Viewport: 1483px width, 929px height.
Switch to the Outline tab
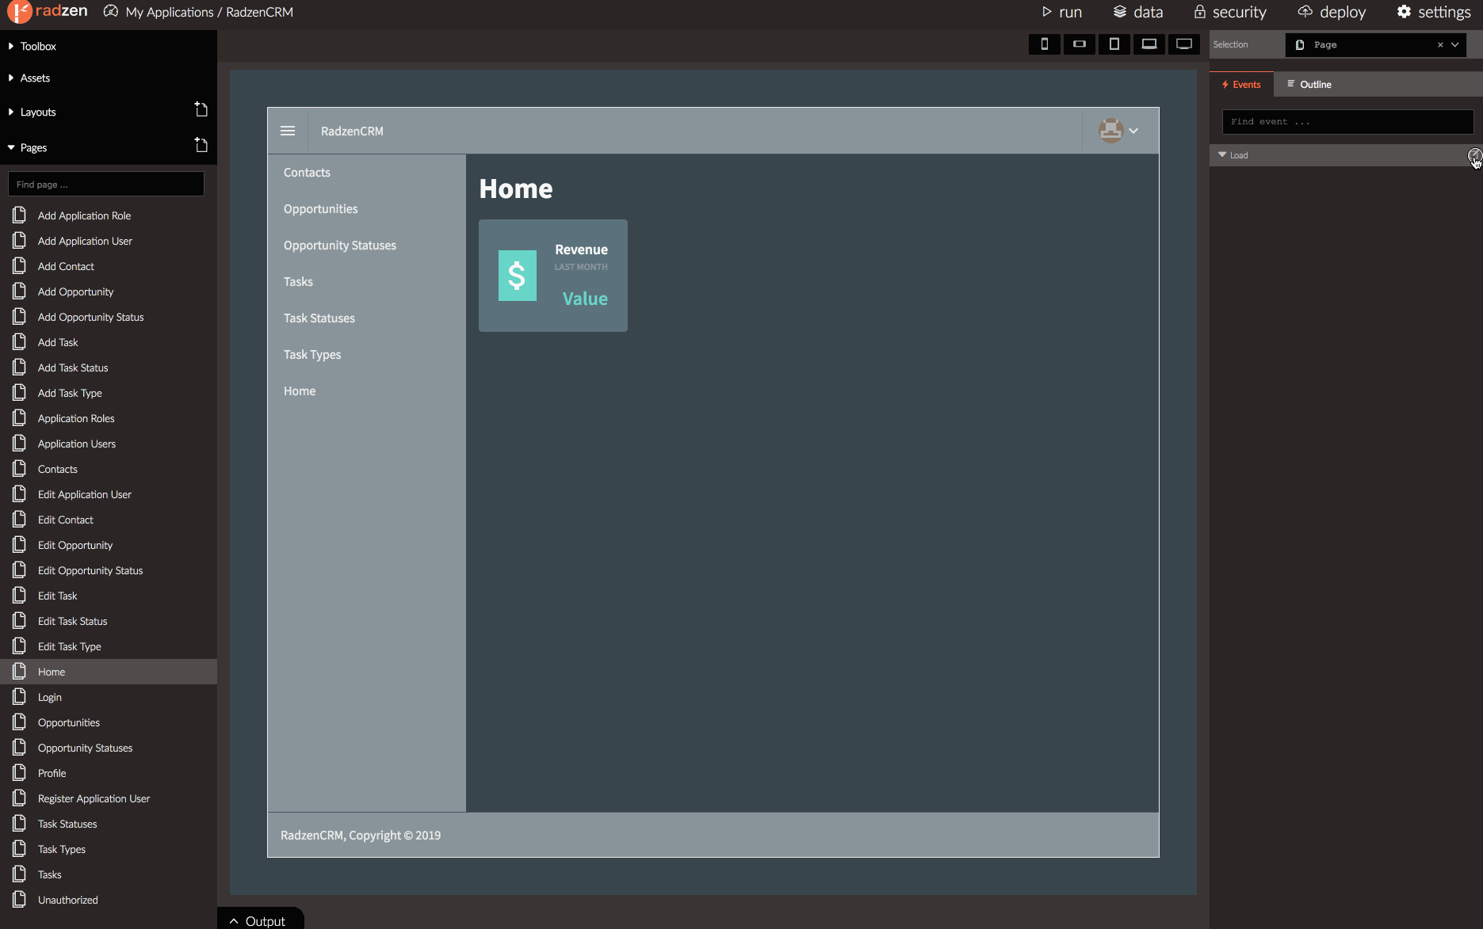[1309, 84]
